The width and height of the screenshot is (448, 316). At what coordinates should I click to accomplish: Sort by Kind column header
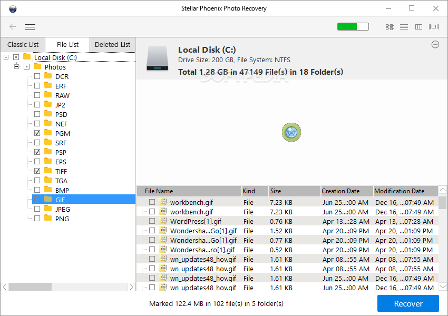click(255, 191)
